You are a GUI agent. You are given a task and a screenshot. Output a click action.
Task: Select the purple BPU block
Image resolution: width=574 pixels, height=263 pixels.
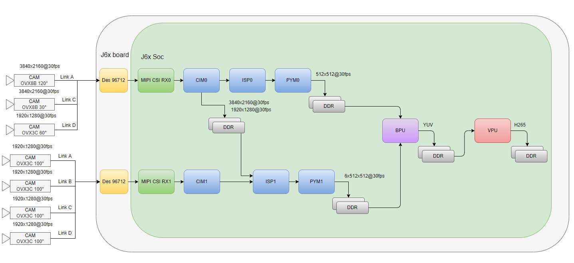click(x=400, y=131)
